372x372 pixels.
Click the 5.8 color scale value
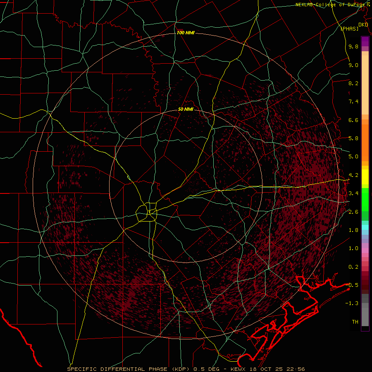[x=353, y=138]
